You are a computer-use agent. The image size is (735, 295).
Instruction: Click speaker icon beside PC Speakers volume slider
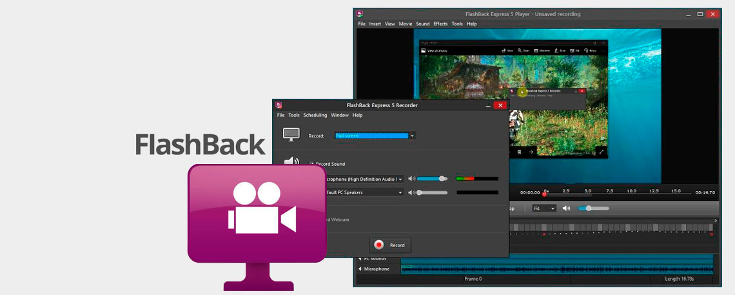(411, 192)
